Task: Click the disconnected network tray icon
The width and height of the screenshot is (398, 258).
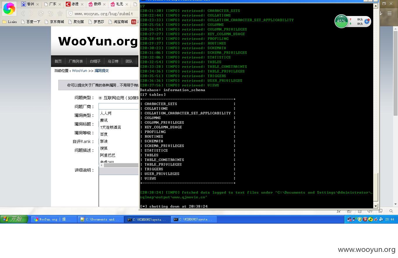Action: pos(349,219)
